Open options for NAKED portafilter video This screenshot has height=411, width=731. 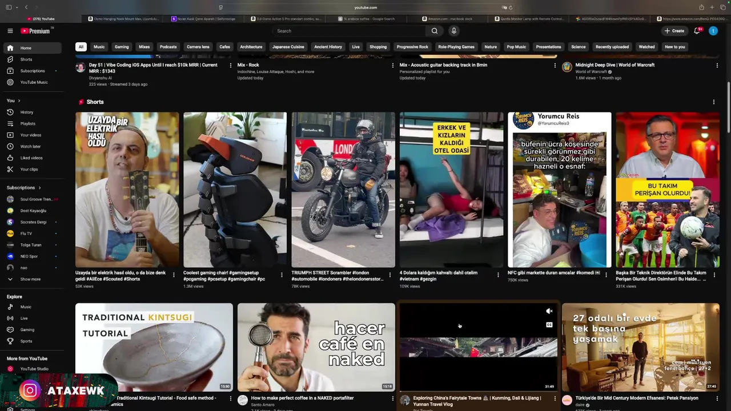pyautogui.click(x=392, y=398)
